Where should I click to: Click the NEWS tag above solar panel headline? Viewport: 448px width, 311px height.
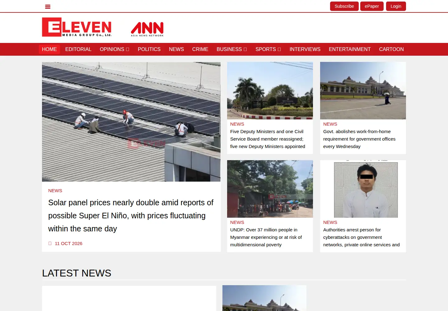[x=55, y=191]
